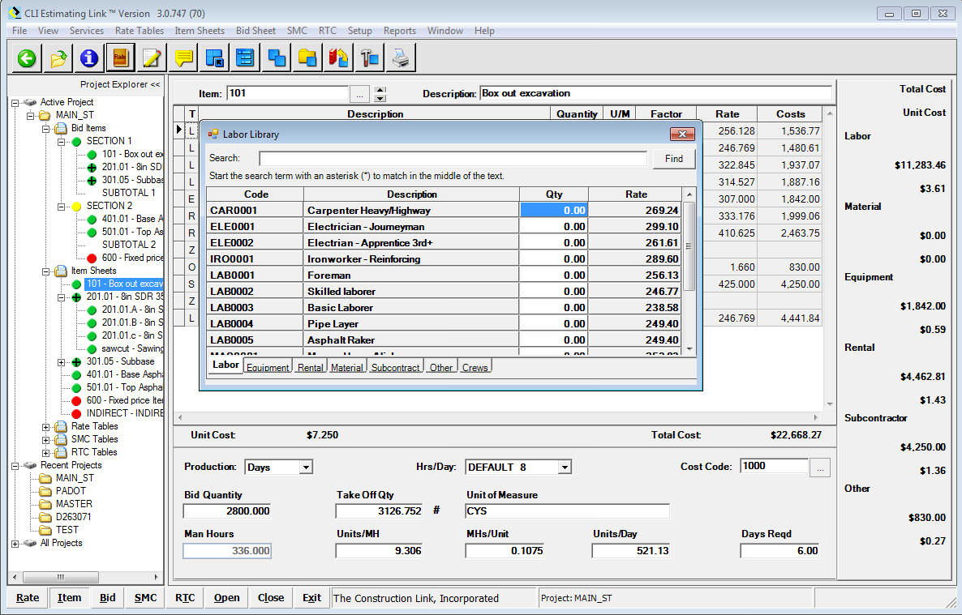The image size is (962, 615).
Task: Click the blue information toolbar icon
Action: tap(89, 58)
